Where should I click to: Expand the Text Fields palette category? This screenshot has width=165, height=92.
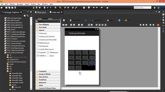coord(48,27)
